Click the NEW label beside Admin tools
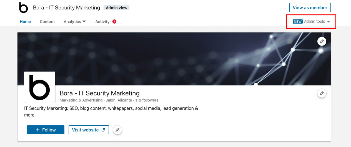This screenshot has width=351, height=147. click(298, 21)
